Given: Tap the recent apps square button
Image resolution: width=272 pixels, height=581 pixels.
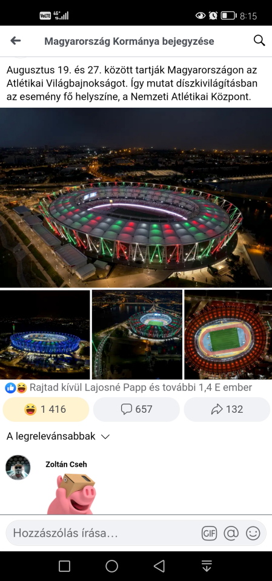Looking at the screenshot, I should (x=65, y=566).
